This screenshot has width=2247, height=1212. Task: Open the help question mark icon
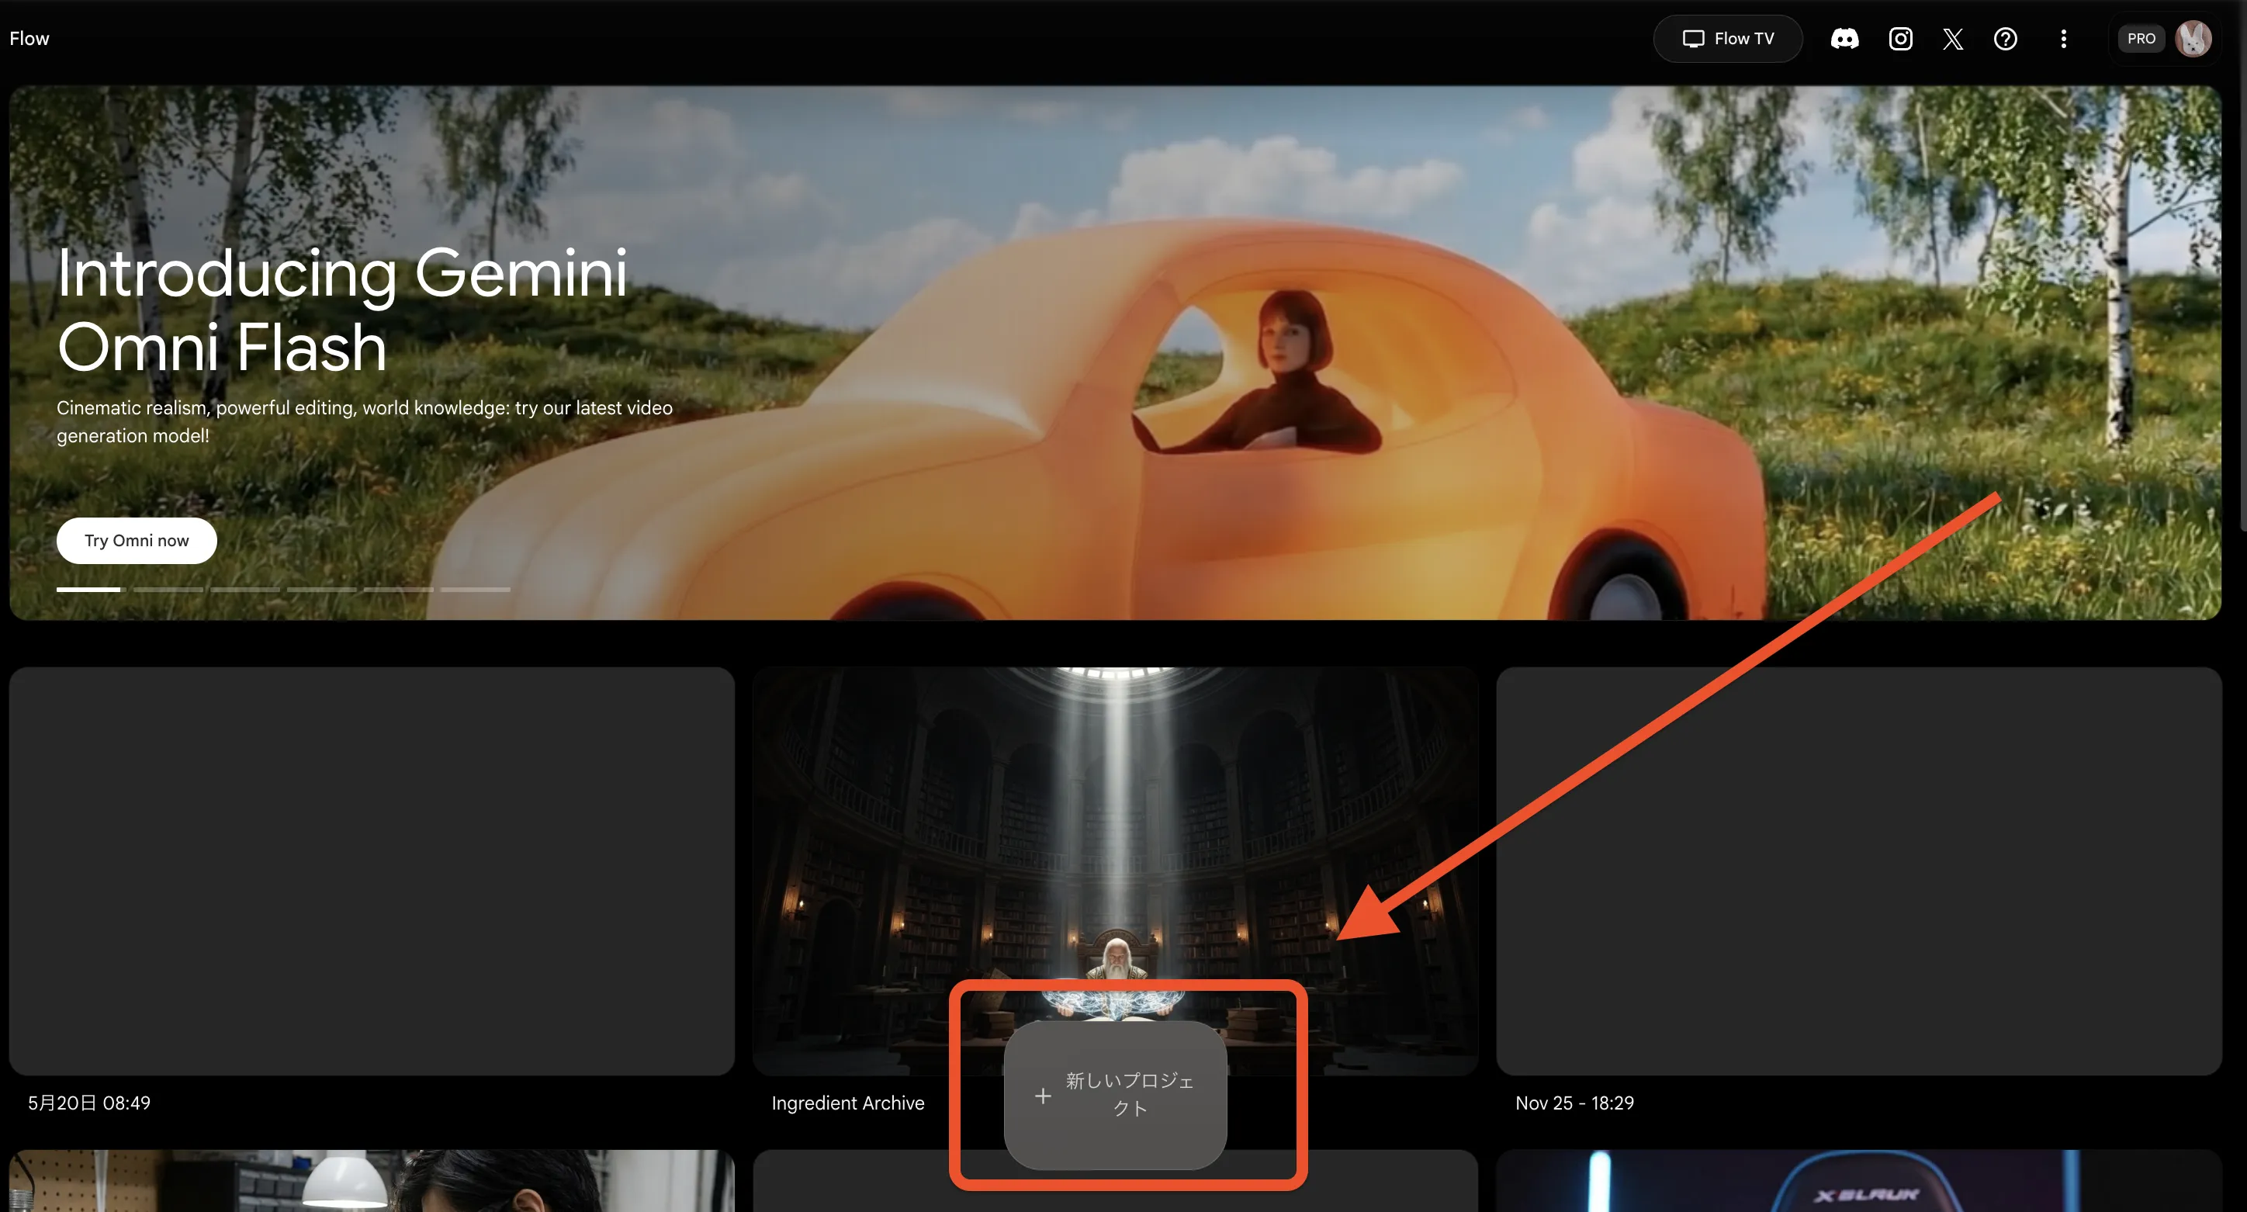(x=2006, y=38)
